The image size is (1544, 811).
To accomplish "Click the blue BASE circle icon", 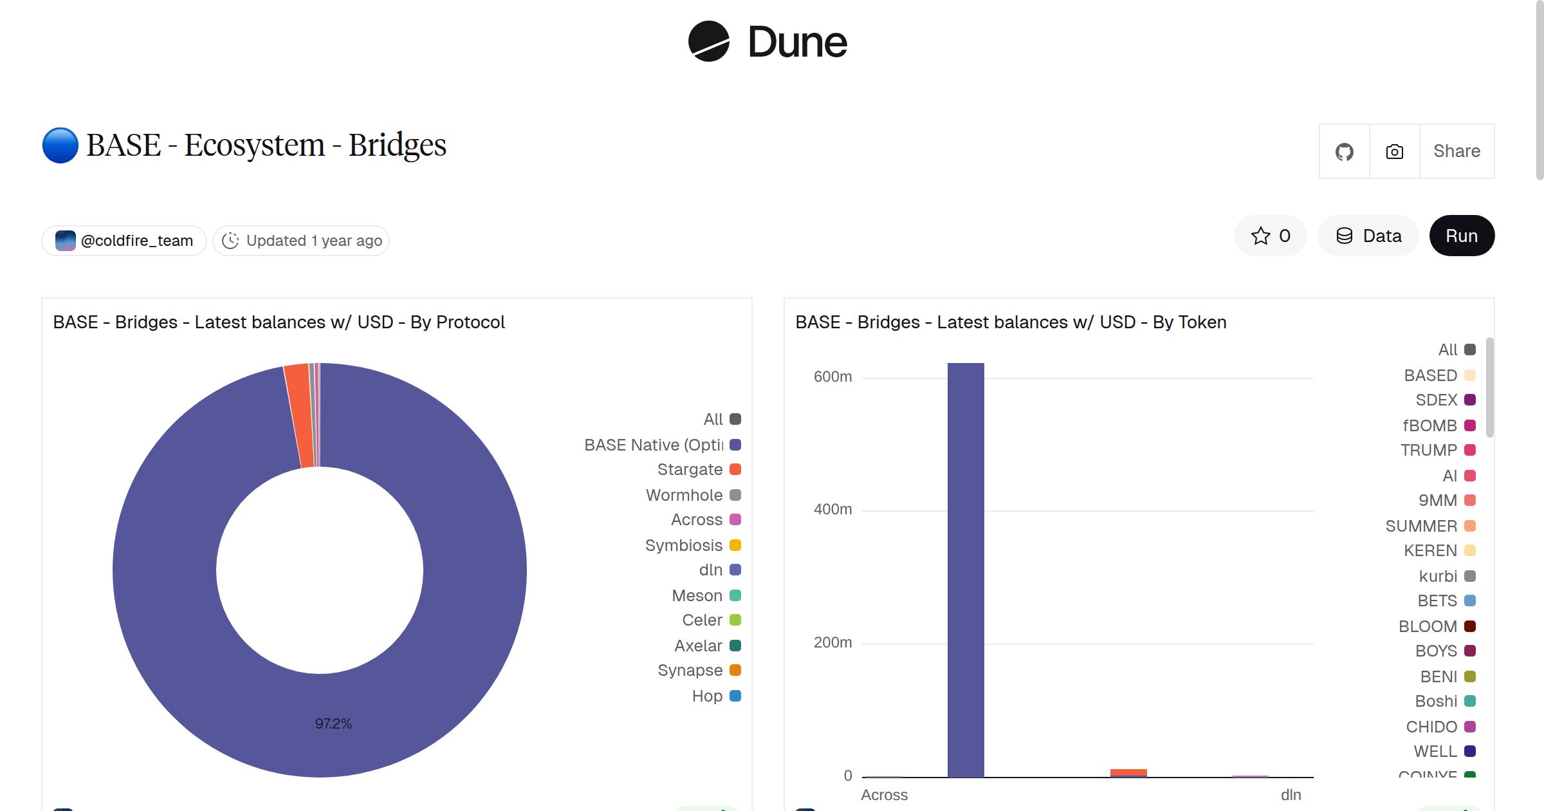I will coord(60,145).
